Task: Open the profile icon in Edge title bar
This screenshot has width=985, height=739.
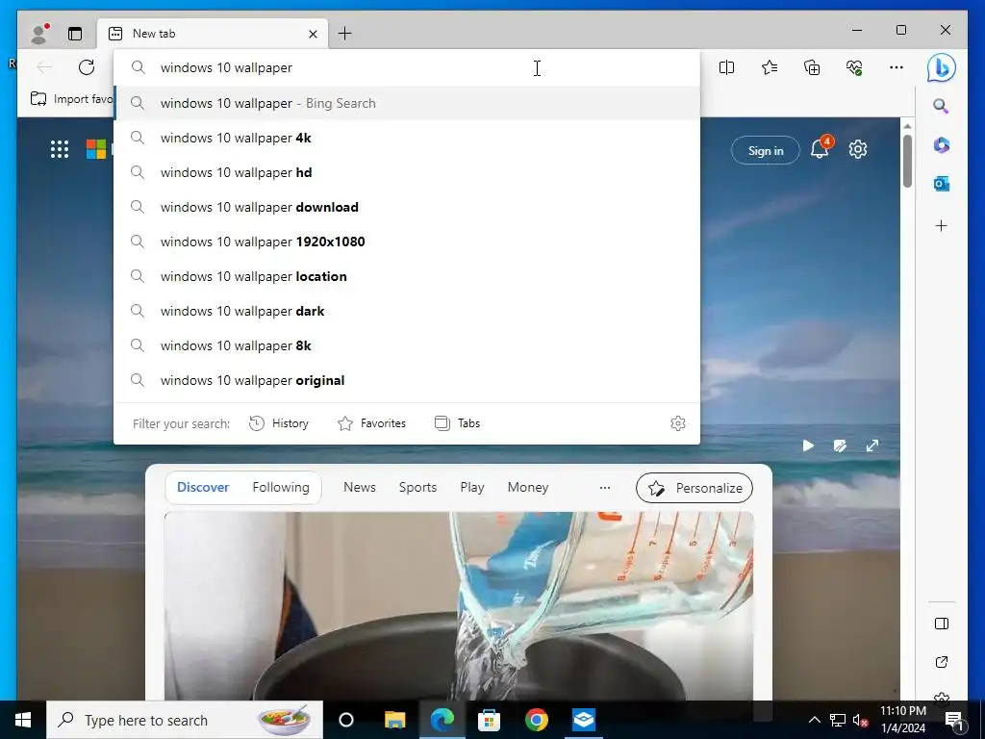Action: [x=39, y=34]
